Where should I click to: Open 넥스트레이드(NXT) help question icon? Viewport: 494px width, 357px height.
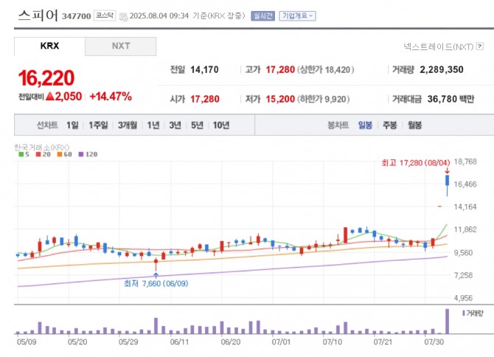coord(480,46)
